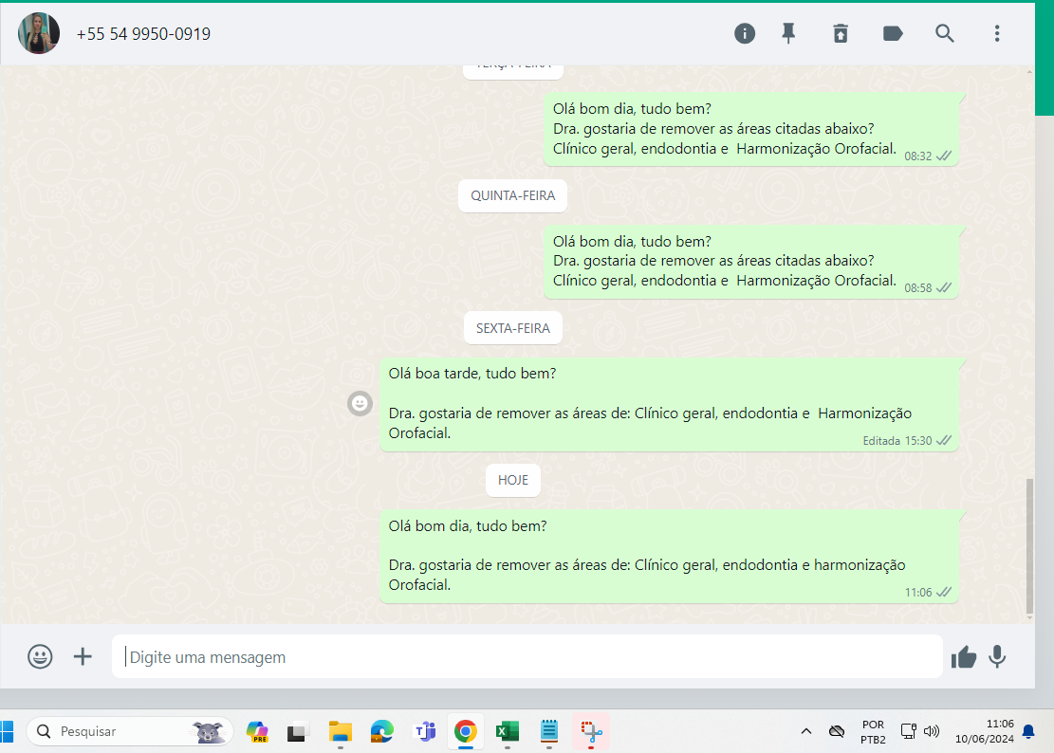Open the notifications bell icon
Screen dimensions: 1054x753
coord(1028,731)
